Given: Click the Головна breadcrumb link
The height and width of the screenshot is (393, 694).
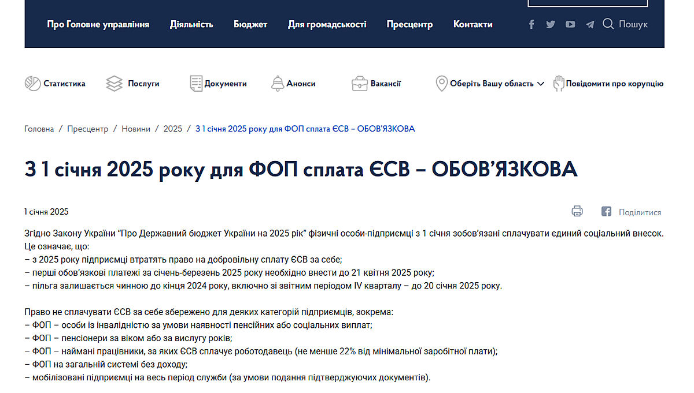Looking at the screenshot, I should [x=39, y=129].
